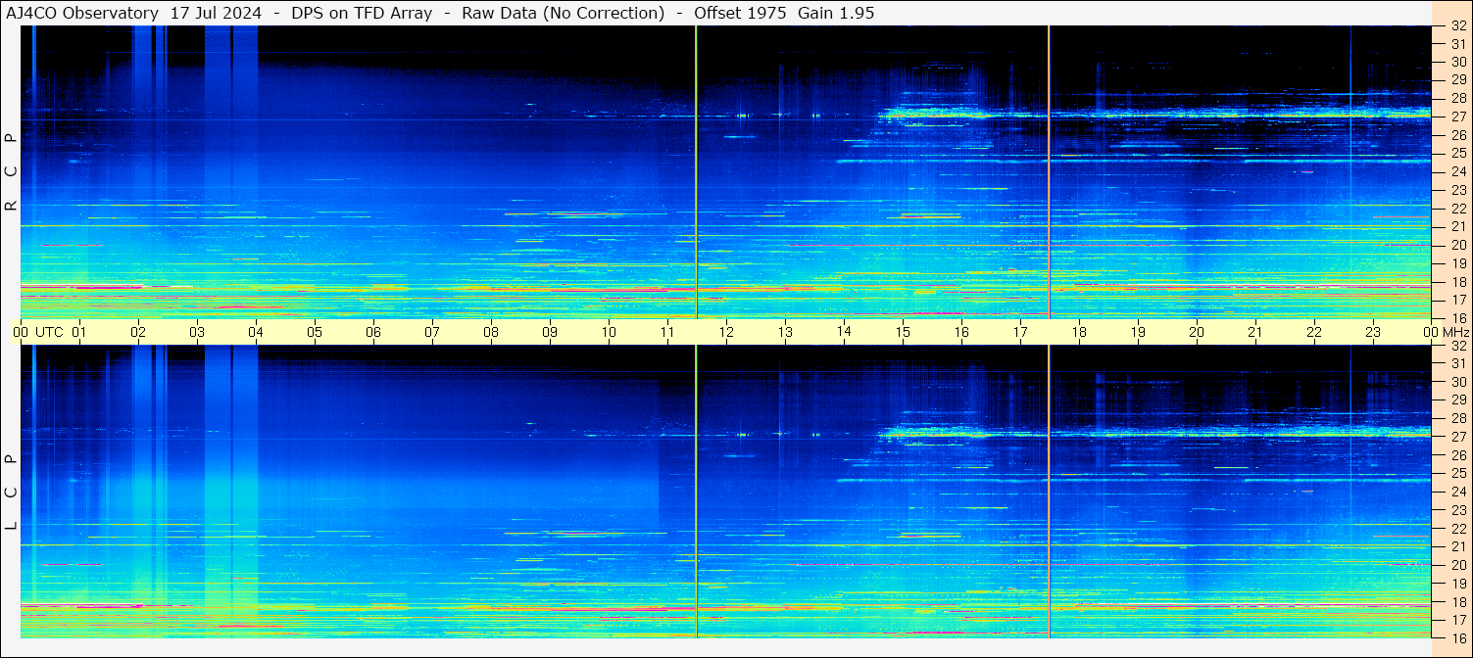Click 26 MHz label on LCP frequency scale
This screenshot has width=1473, height=658.
(1457, 455)
